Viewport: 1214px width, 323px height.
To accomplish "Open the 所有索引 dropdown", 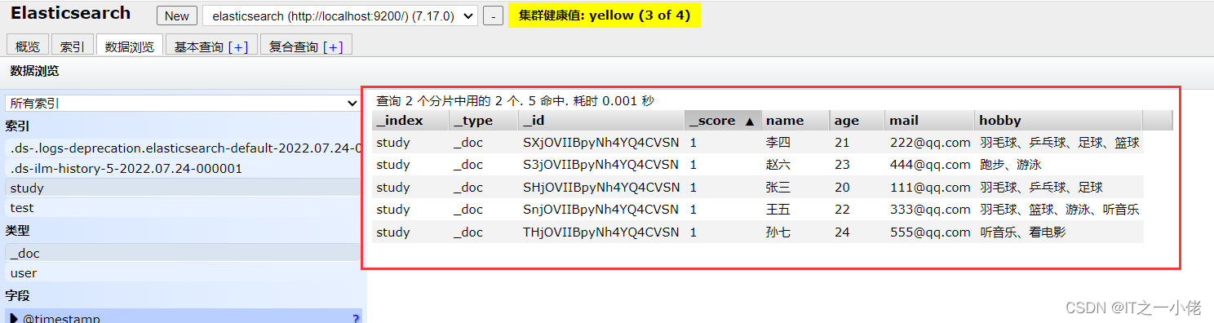I will (183, 104).
